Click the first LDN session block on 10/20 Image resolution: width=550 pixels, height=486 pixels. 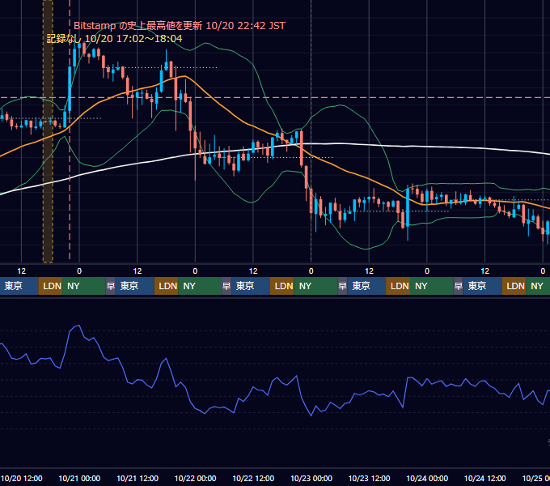tap(50, 286)
